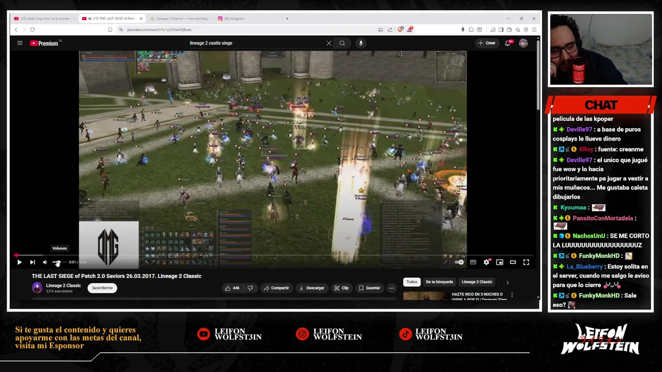Viewport: 662px width, 372px height.
Task: Adjust the volume slider
Action: (58, 262)
